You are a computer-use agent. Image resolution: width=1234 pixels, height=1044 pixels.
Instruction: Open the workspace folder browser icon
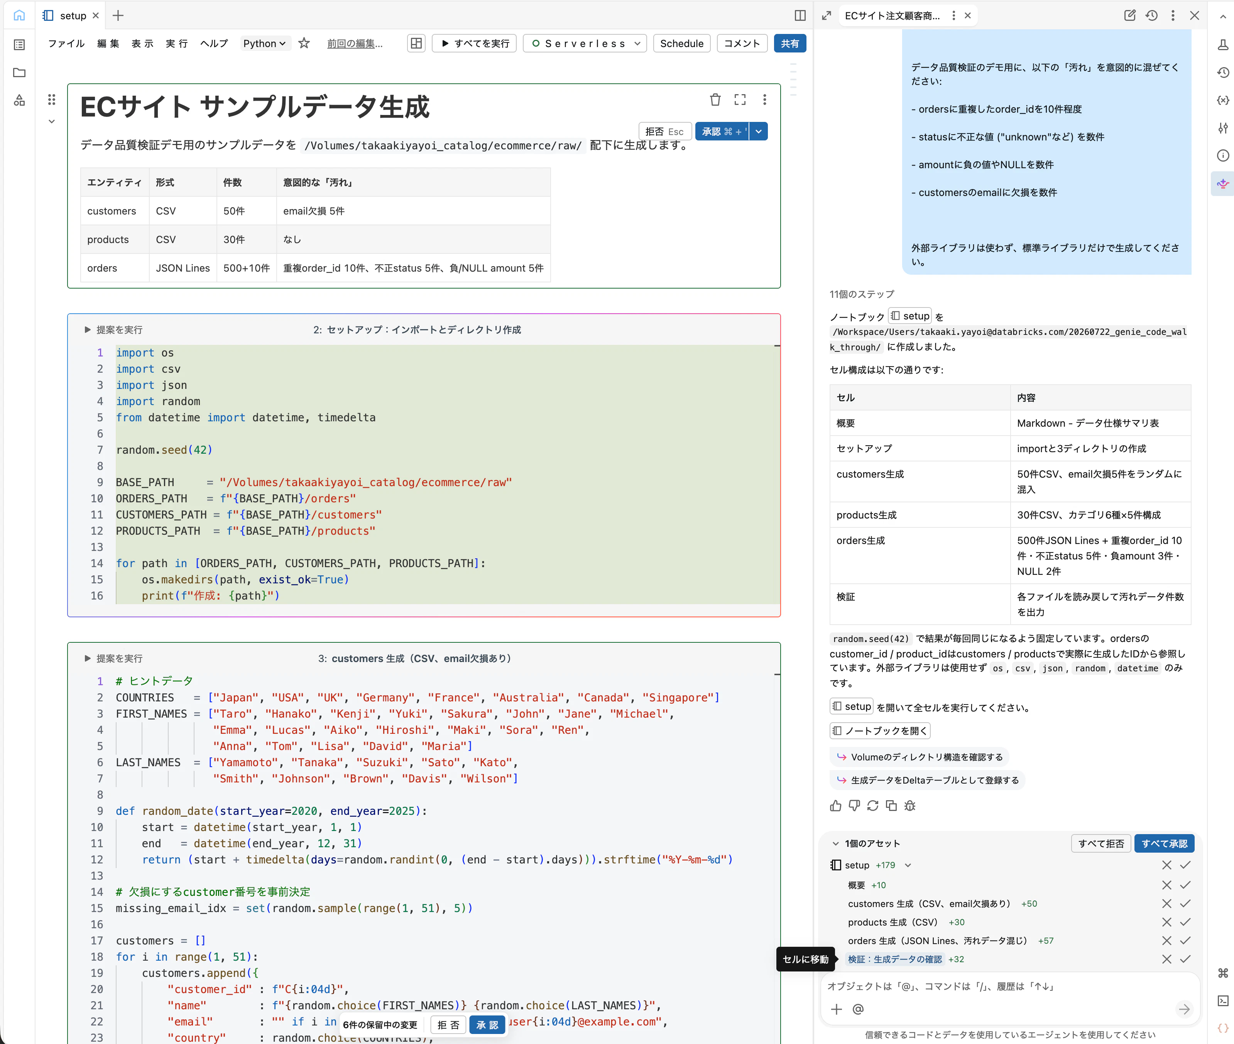[20, 72]
